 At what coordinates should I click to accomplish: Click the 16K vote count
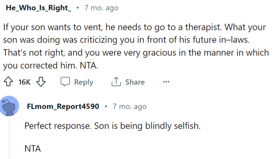[x=25, y=82]
